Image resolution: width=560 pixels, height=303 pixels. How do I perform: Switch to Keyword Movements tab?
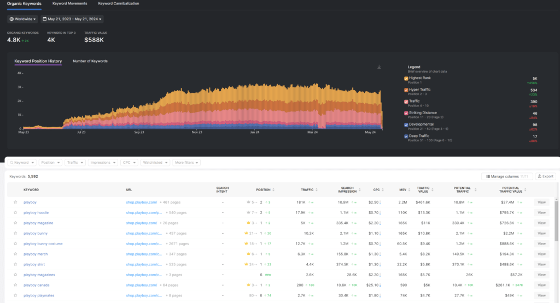(x=69, y=4)
